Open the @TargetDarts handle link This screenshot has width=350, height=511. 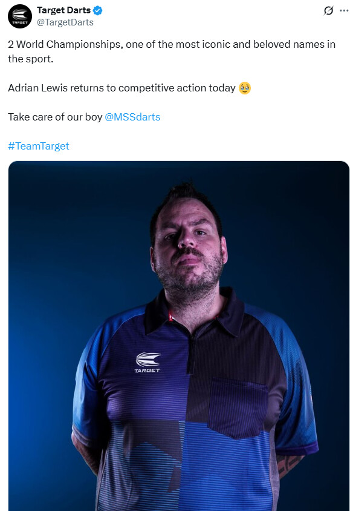coord(65,22)
